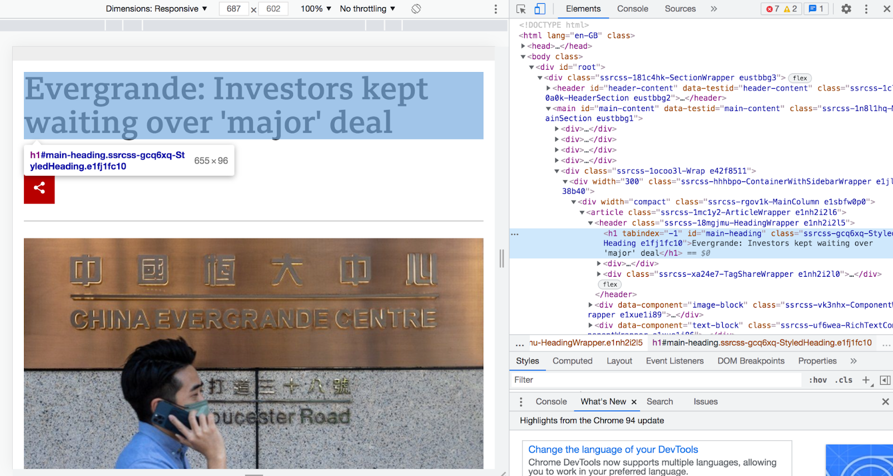
Task: Click the issues message badge showing 1
Action: tap(816, 9)
